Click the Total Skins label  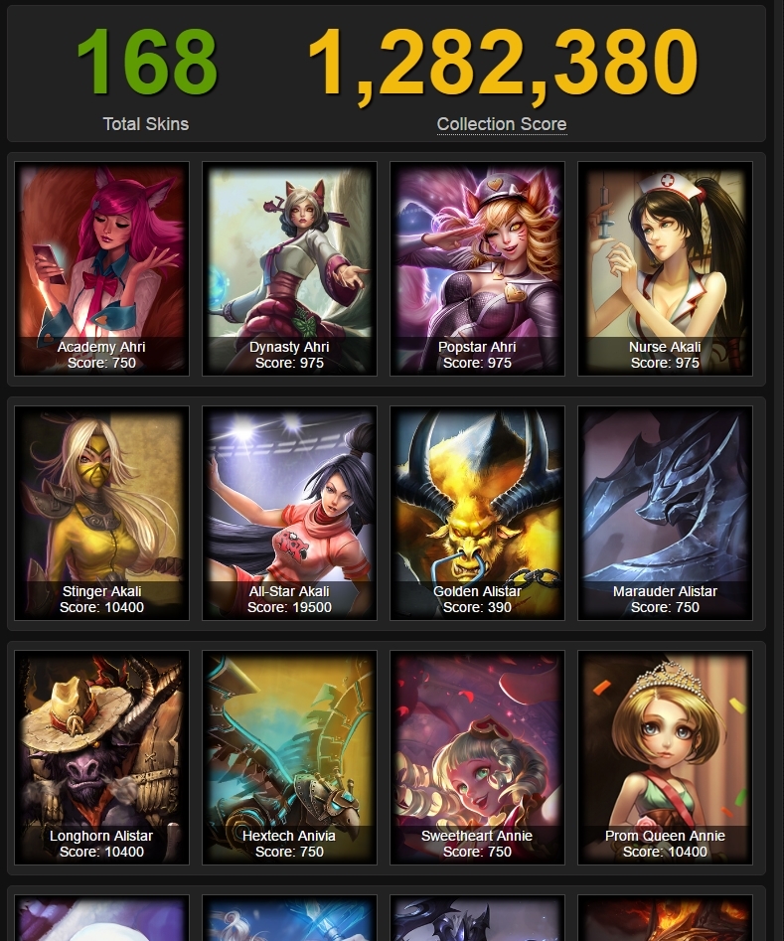pos(146,124)
